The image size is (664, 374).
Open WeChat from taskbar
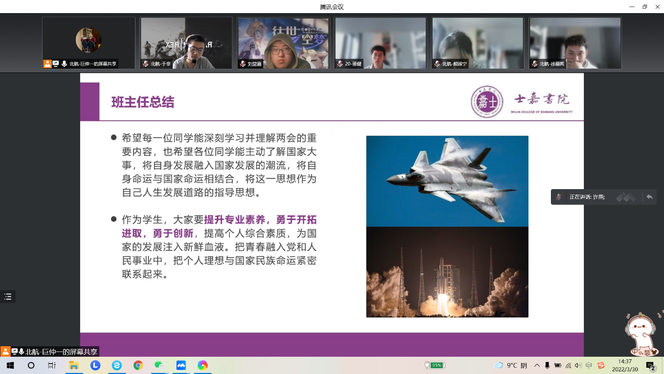159,366
